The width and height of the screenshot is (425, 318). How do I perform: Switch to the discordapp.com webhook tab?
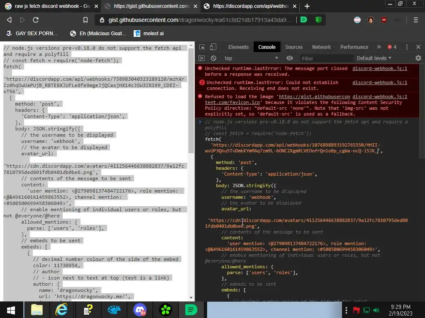[247, 6]
